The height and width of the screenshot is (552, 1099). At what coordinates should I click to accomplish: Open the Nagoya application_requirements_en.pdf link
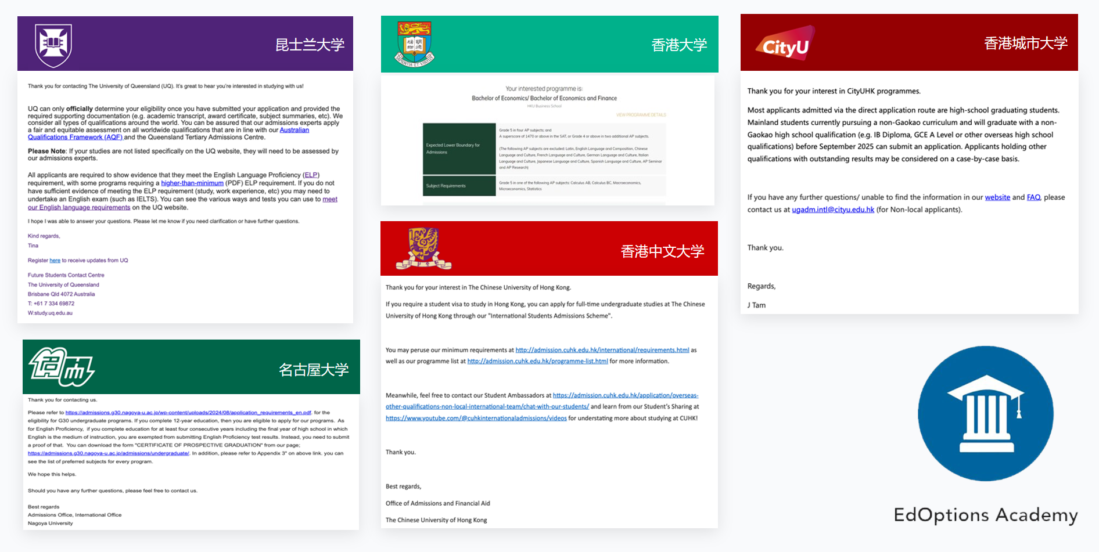point(188,413)
